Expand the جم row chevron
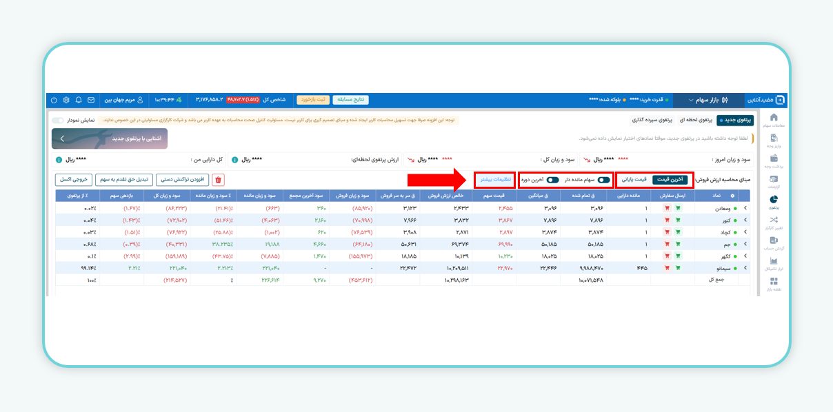Viewport: 833px width, 412px height. coord(745,244)
